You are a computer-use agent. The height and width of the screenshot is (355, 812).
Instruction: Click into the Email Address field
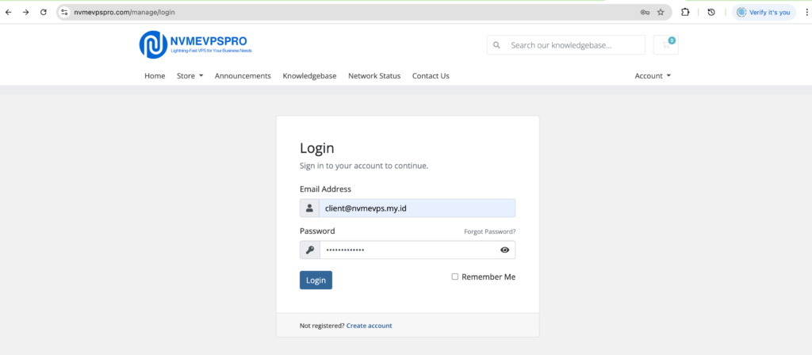pyautogui.click(x=417, y=208)
